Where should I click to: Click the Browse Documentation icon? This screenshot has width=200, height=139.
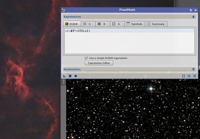coord(189,76)
